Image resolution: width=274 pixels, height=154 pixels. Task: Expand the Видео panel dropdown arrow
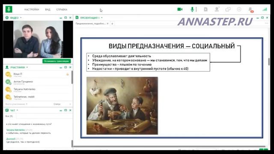pos(21,18)
